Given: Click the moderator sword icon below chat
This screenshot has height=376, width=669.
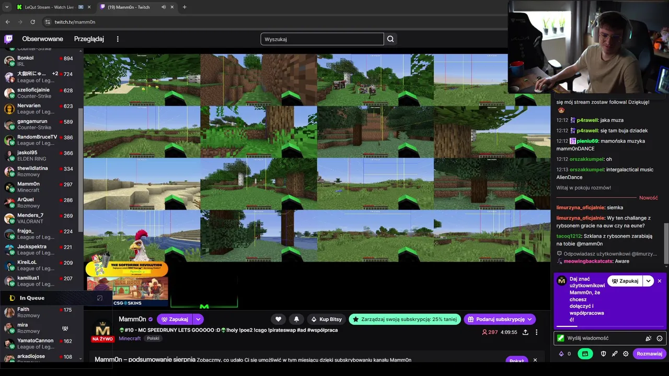Looking at the screenshot, I should pyautogui.click(x=615, y=354).
